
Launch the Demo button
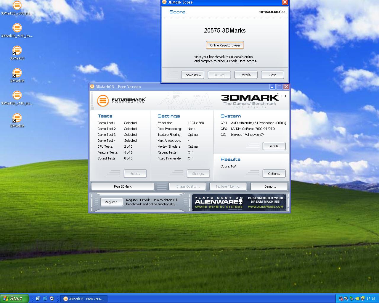[x=269, y=186]
